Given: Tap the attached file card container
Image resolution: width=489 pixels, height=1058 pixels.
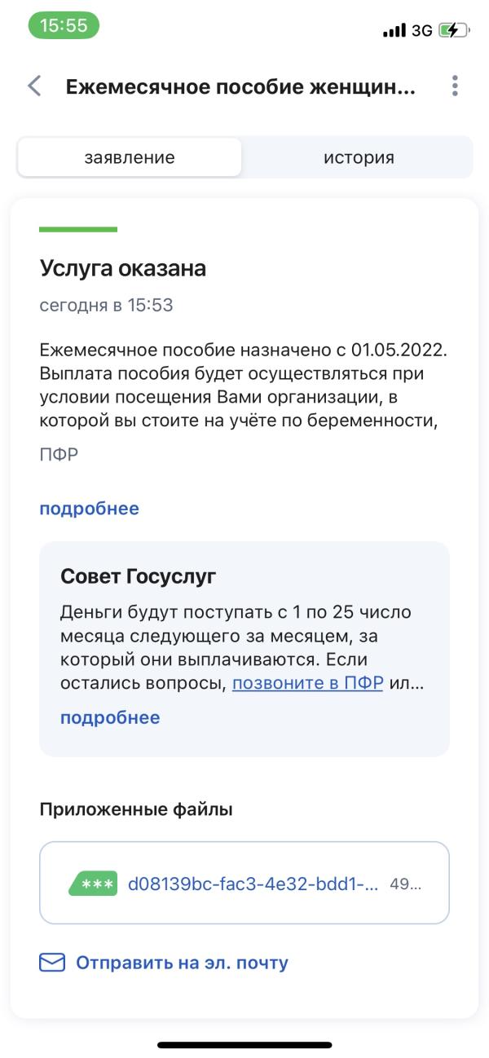Looking at the screenshot, I should pyautogui.click(x=244, y=883).
